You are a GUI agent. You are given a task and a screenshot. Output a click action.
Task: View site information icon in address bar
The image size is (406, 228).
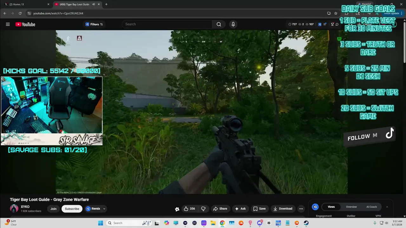29,13
